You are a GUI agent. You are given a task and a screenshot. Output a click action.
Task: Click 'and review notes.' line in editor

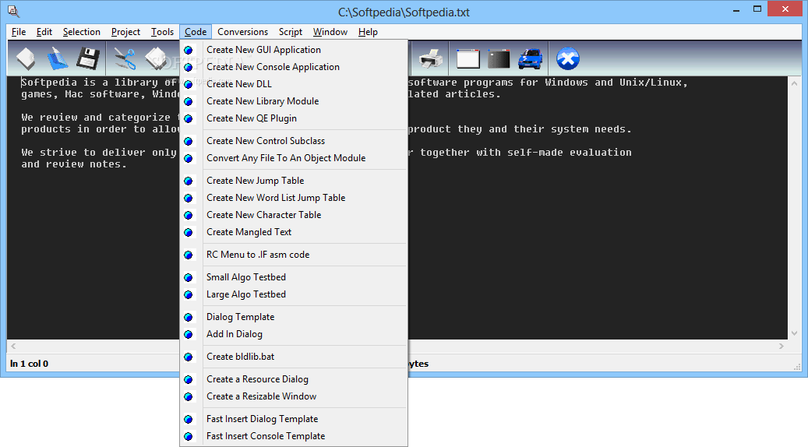74,164
